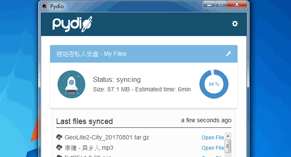291x157 pixels.
Task: Open File for the mp3 entry
Action: pos(213,148)
